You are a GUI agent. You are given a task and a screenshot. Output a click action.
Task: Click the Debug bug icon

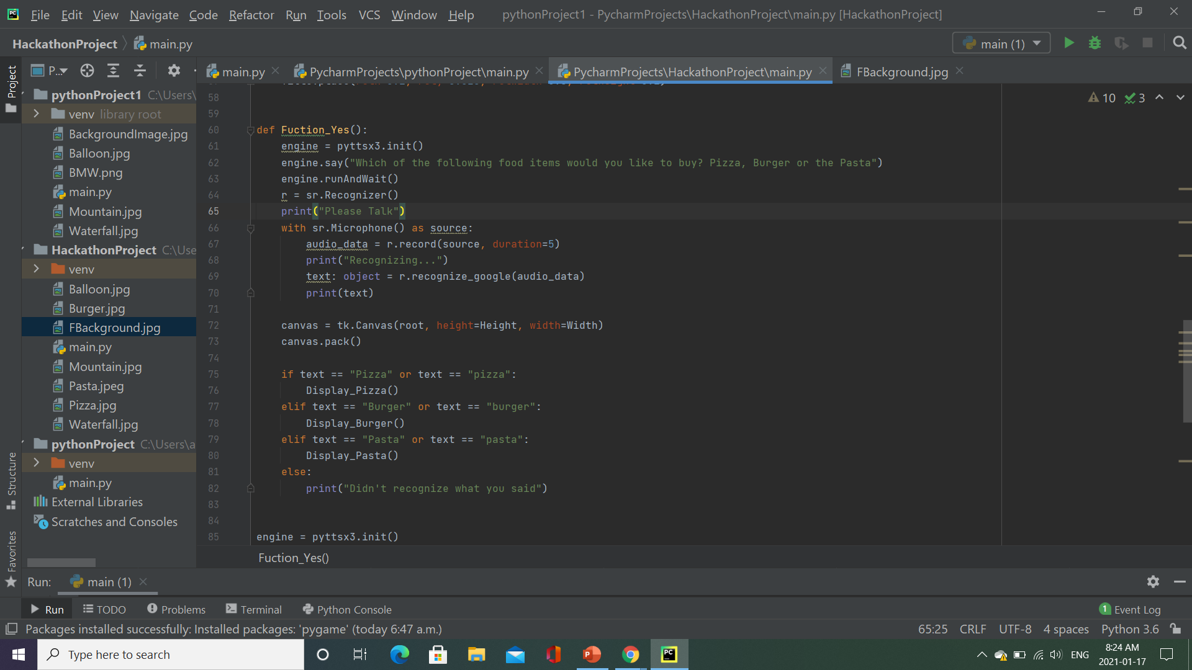[1095, 43]
